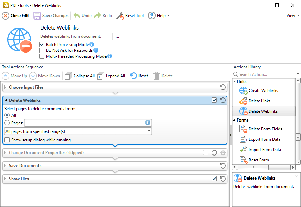Select Delete Links action in library
301x207 pixels.
[259, 101]
